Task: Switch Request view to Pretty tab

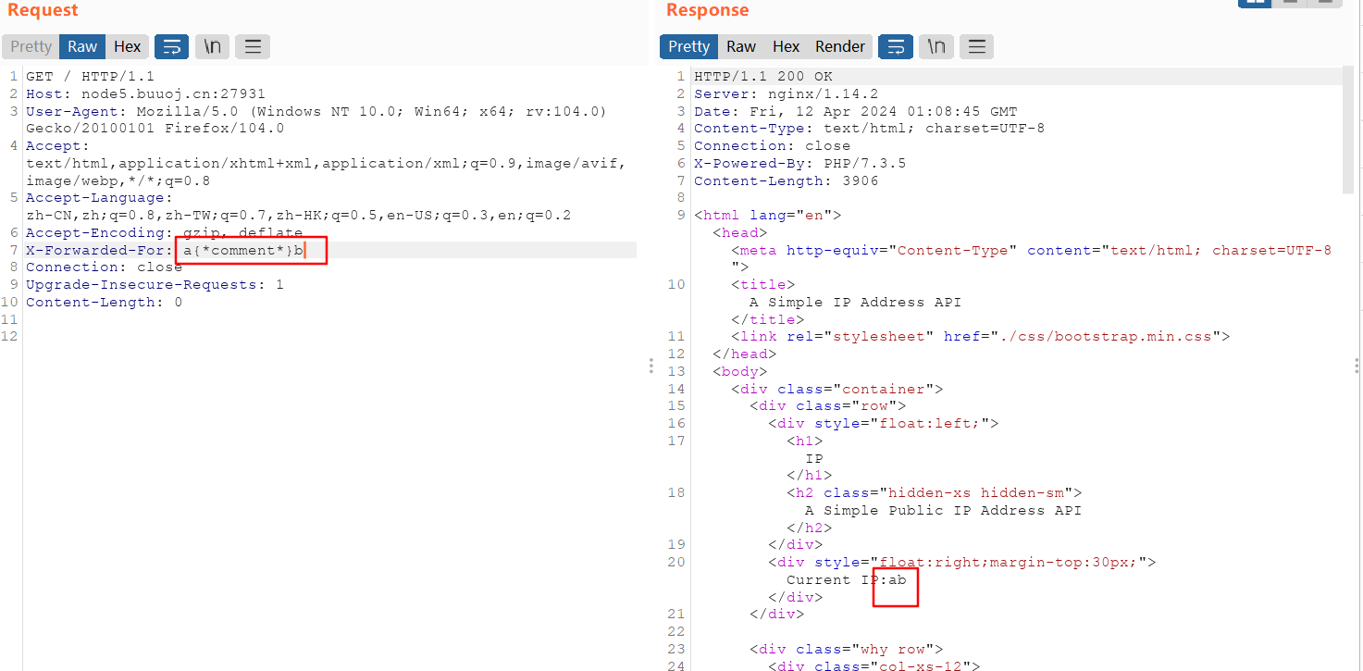Action: (31, 46)
